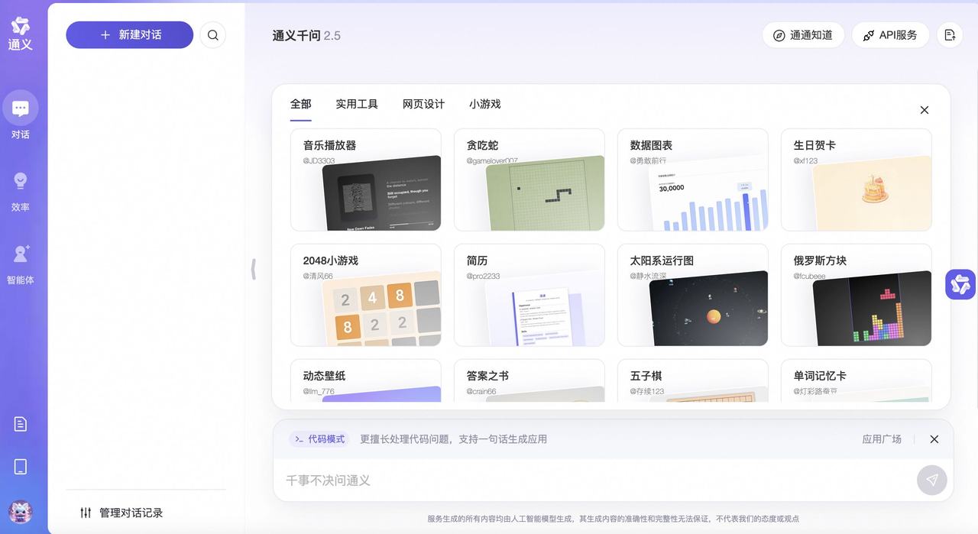Viewport: 978px width, 534px height.
Task: Open the document icon in the left sidebar
Action: [21, 424]
